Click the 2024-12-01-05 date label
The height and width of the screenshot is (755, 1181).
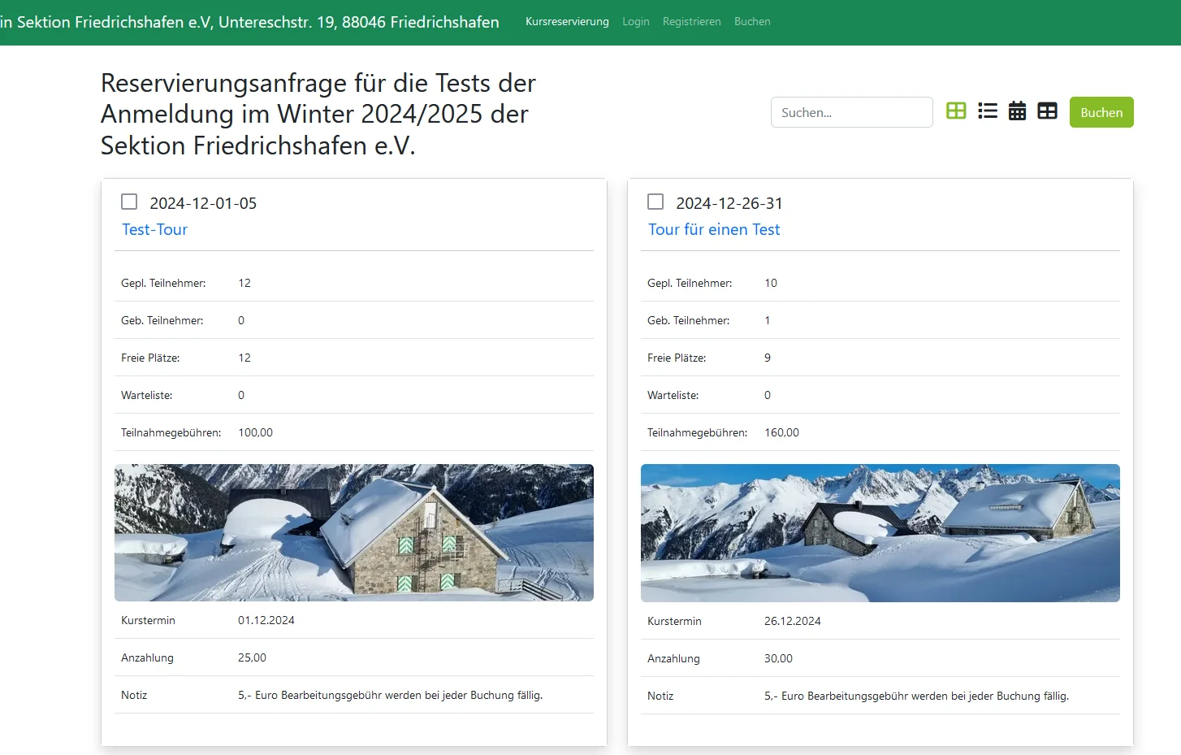pos(203,203)
